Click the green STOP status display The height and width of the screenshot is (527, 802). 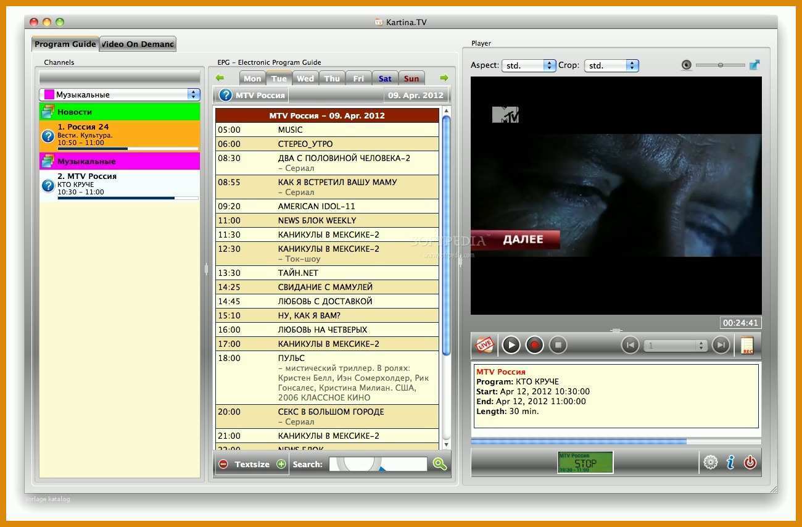click(585, 462)
